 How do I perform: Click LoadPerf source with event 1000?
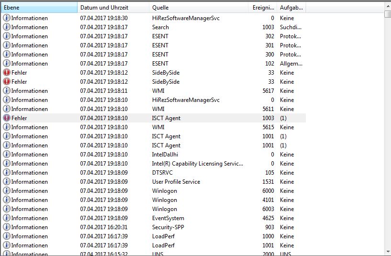click(x=163, y=236)
